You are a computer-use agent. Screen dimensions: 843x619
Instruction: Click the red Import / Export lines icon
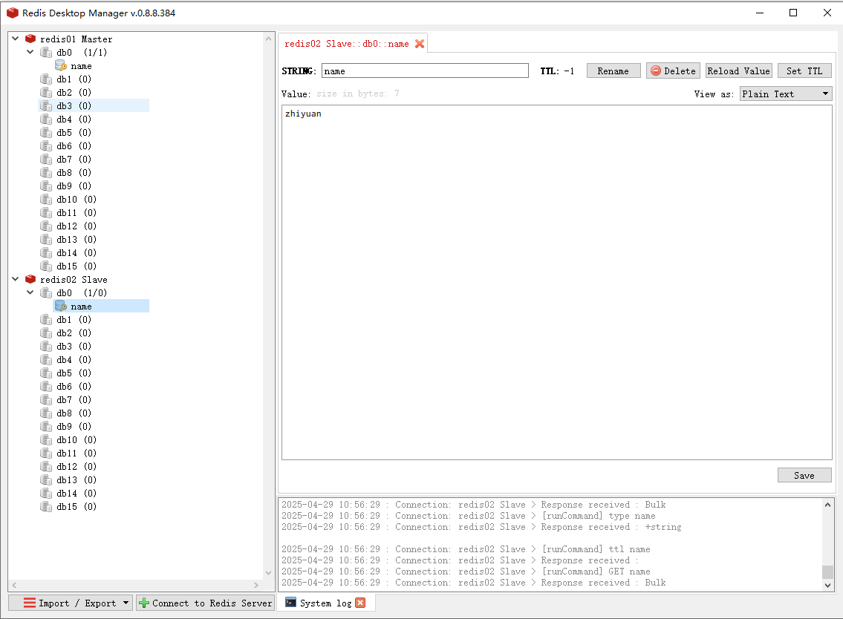coord(30,603)
